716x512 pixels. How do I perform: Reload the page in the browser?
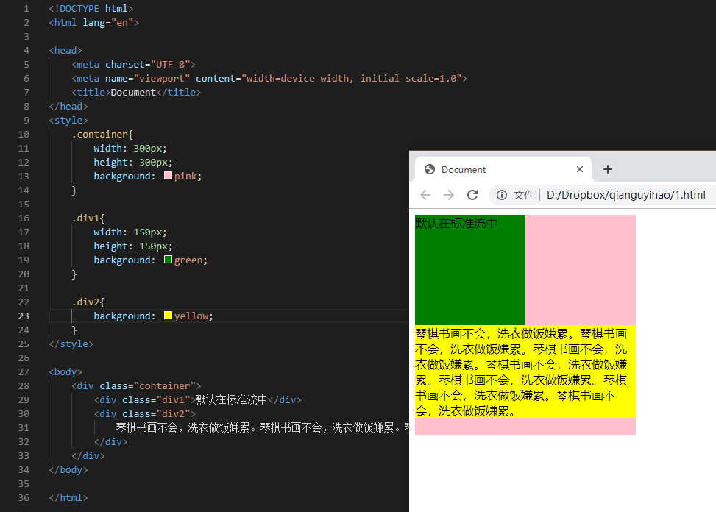coord(472,195)
